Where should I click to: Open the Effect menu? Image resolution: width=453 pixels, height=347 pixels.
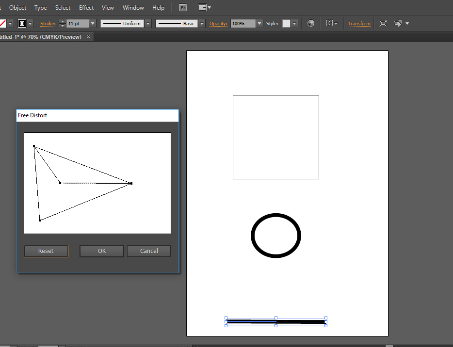click(x=86, y=7)
